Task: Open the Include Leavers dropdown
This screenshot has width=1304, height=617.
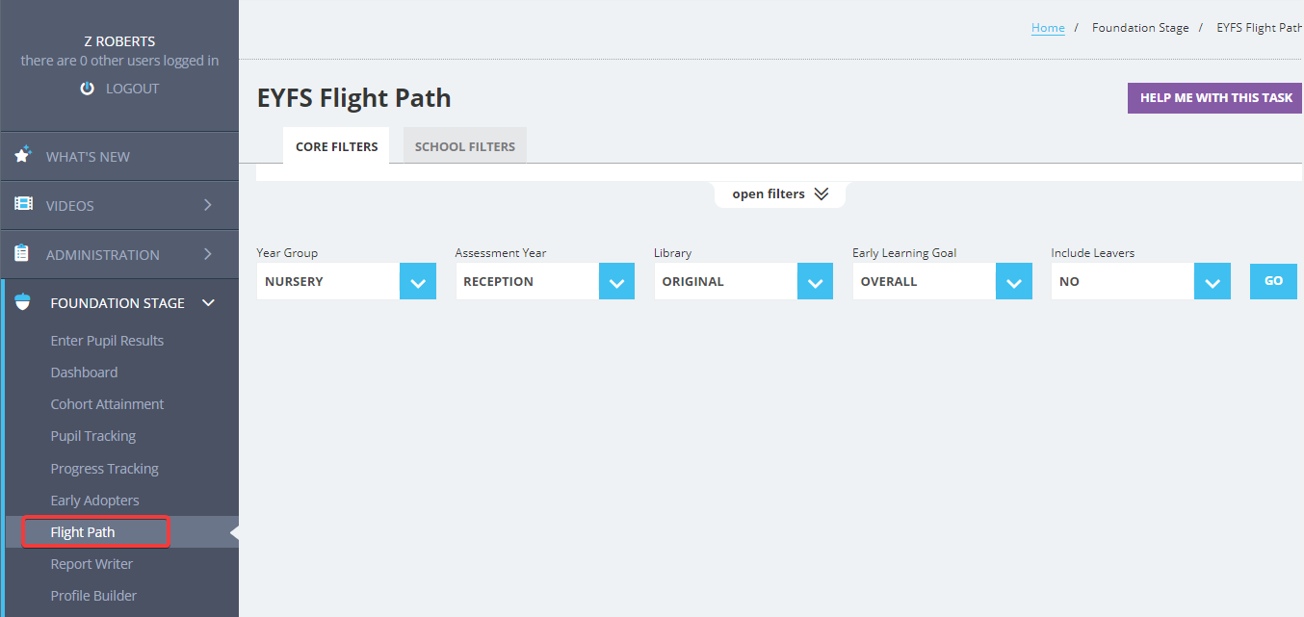Action: pos(1140,281)
